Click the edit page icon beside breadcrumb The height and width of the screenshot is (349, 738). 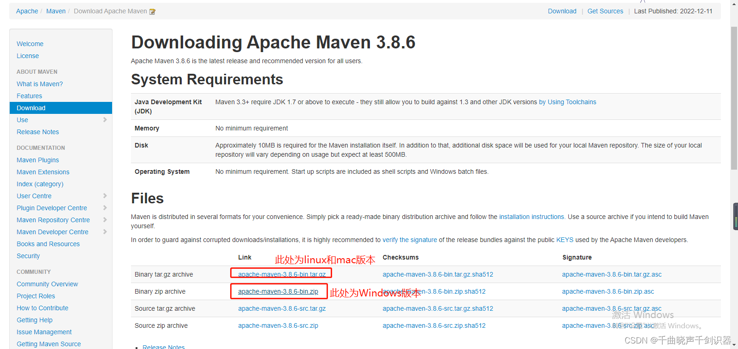pyautogui.click(x=152, y=12)
